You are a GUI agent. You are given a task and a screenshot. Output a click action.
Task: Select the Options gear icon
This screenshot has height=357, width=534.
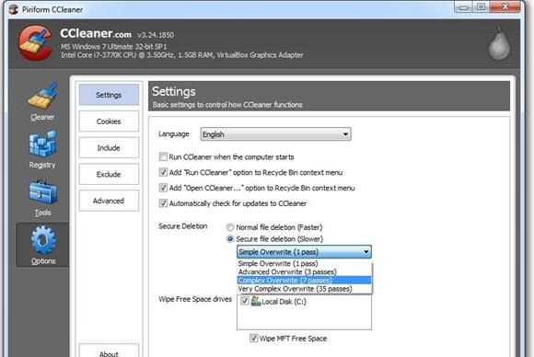(43, 240)
